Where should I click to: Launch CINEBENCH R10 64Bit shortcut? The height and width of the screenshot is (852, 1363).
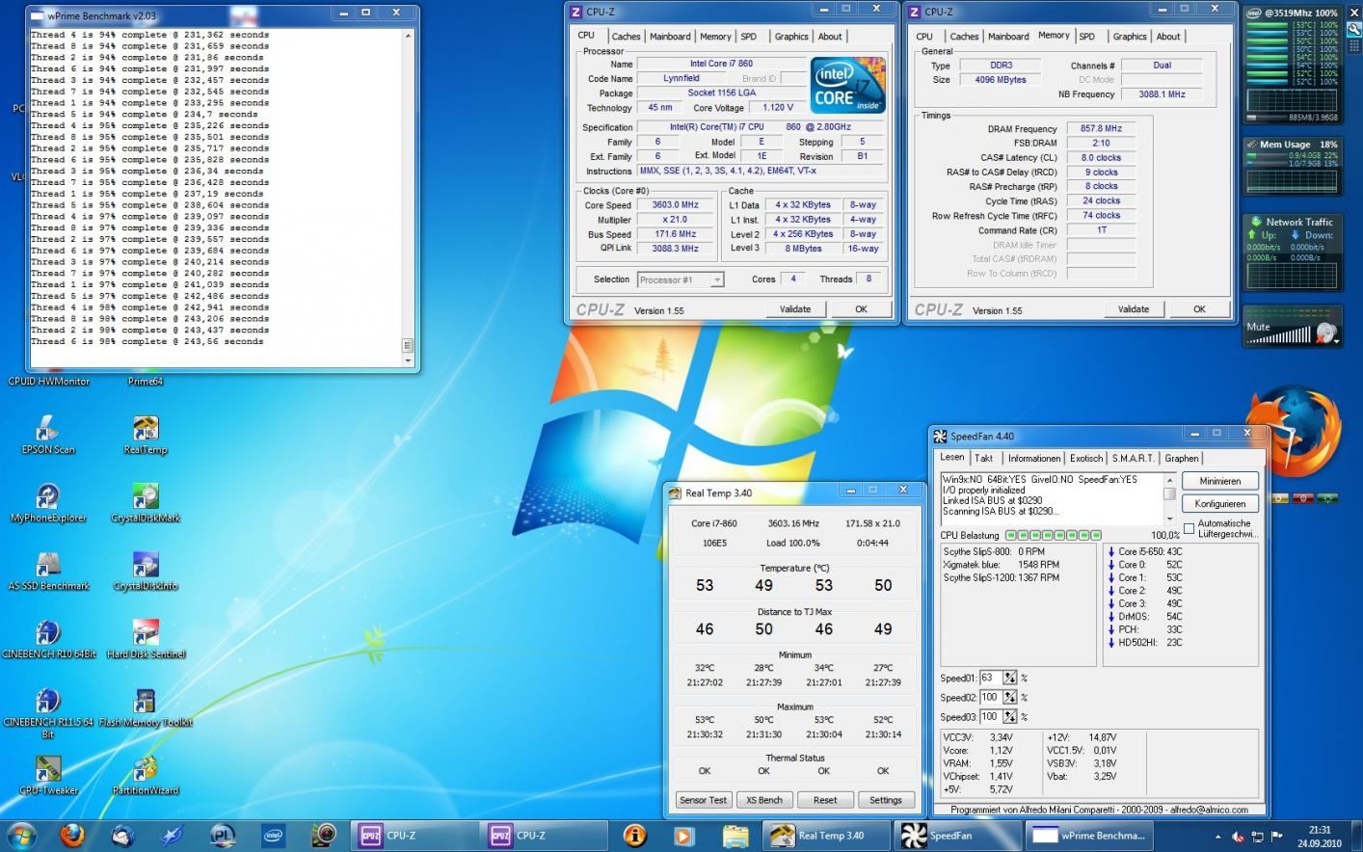[48, 640]
